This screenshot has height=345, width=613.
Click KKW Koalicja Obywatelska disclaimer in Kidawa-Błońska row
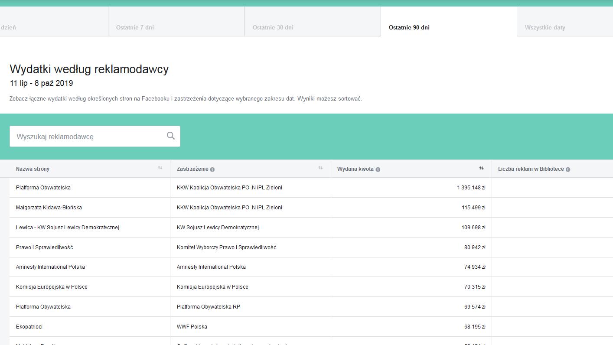pos(229,208)
